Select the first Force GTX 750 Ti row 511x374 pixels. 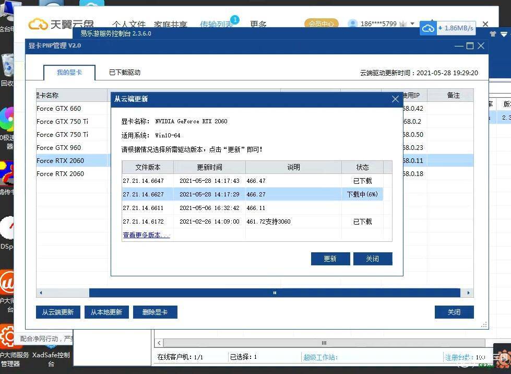click(x=73, y=121)
